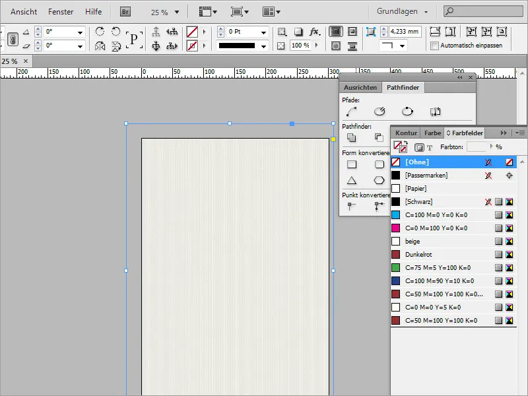
Task: Open the Farbfelder panel menu
Action: click(522, 133)
